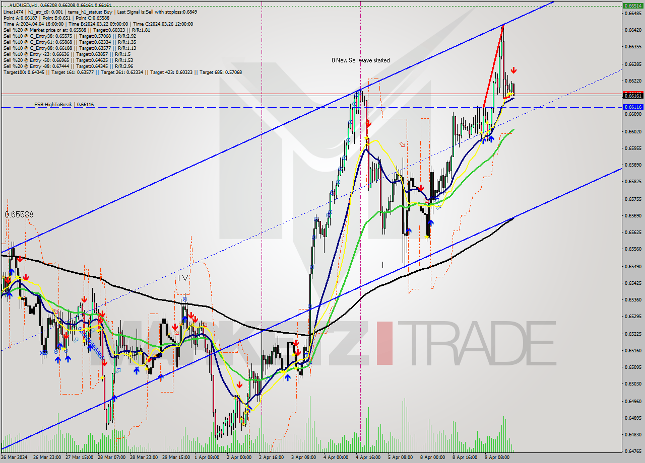
Task: Click the 0.65560 price axis label
Action: click(x=633, y=249)
